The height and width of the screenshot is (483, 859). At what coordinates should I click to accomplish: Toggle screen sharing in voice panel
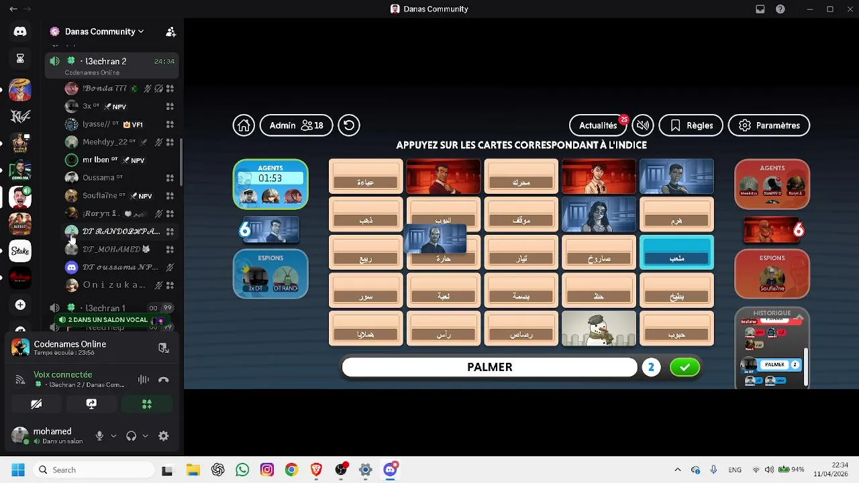pyautogui.click(x=91, y=404)
